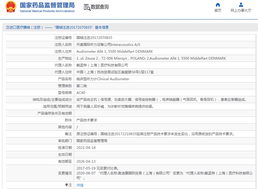This screenshot has width=258, height=189.
Task: Click the national emblem logo
Action: [11, 7]
